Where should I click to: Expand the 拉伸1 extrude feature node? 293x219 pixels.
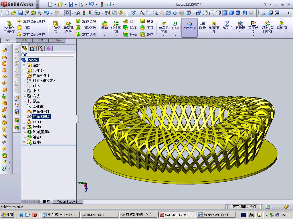tap(24, 127)
